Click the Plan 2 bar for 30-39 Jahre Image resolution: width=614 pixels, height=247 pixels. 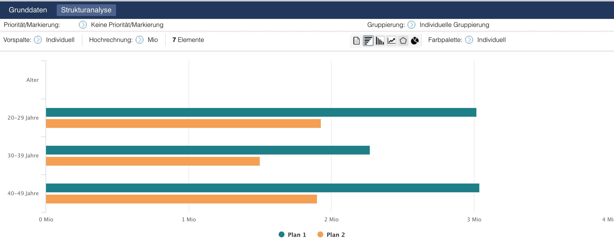(153, 161)
